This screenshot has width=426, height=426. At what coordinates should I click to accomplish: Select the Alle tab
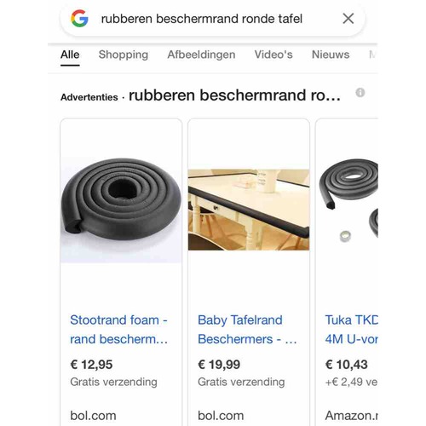tap(70, 55)
